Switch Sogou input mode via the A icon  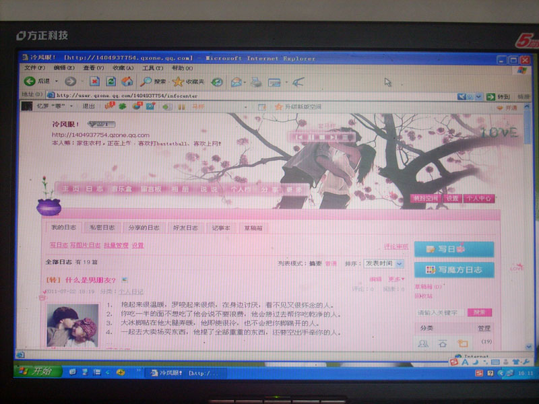pos(465,362)
